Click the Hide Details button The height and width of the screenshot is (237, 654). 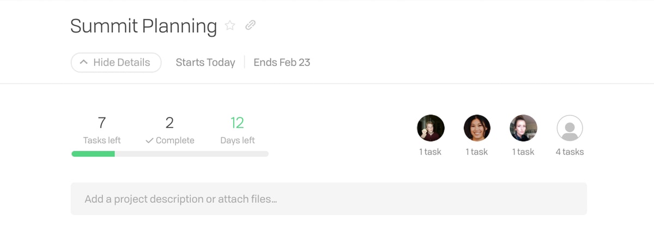[x=116, y=63]
